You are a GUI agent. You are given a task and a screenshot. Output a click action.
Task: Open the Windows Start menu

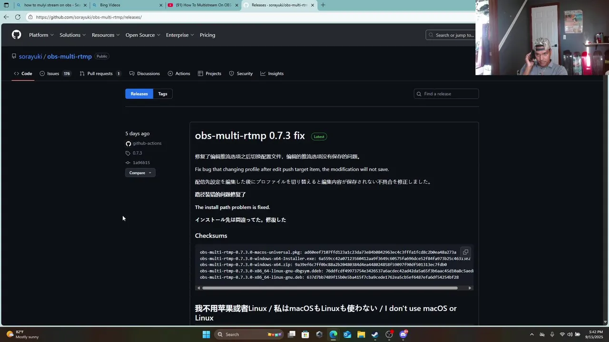click(206, 334)
